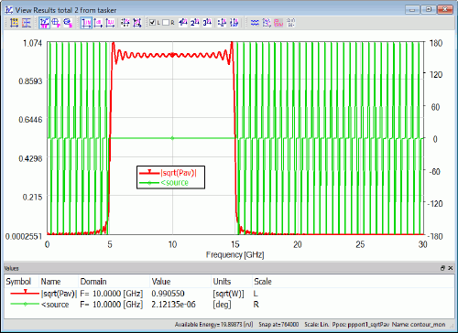This screenshot has height=333, width=458.
Task: Click the Available Energy status bar entry
Action: coord(213,325)
